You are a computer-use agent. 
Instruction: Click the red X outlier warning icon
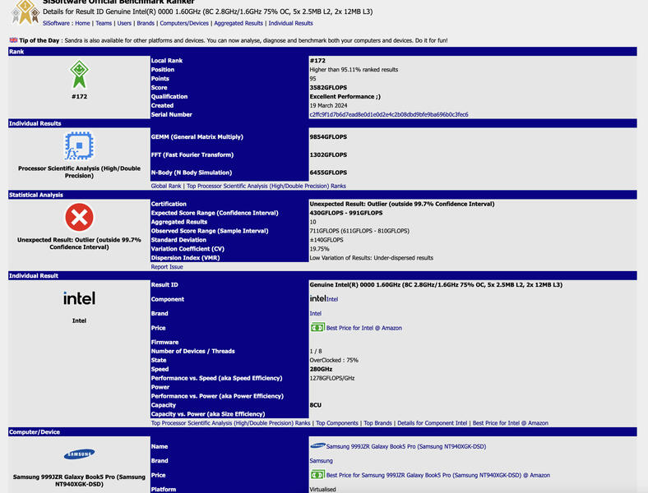point(79,217)
